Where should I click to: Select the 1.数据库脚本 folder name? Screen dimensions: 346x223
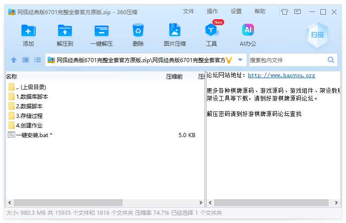[x=32, y=97]
